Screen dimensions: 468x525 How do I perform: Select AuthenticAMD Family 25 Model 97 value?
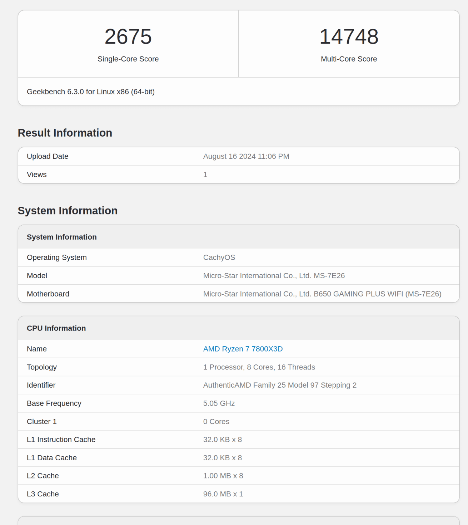pos(280,385)
